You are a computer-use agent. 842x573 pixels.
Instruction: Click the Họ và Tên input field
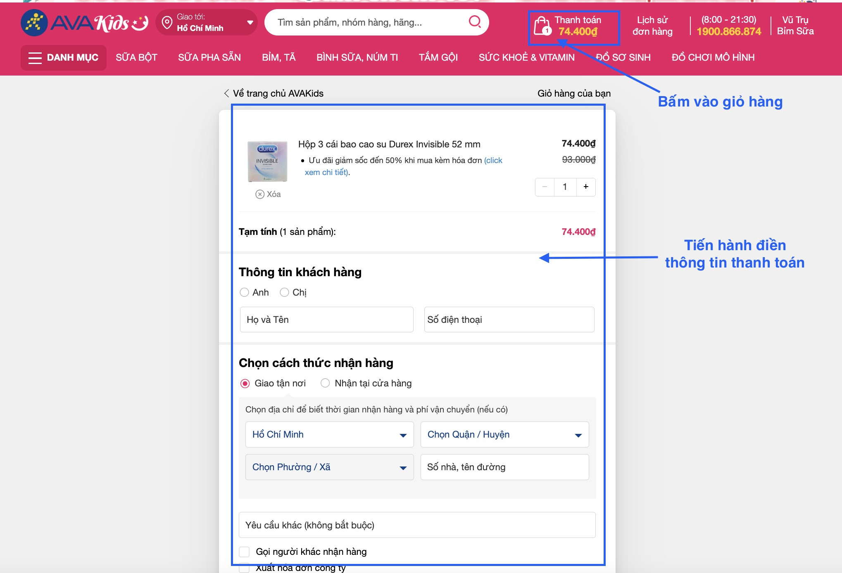click(x=326, y=320)
